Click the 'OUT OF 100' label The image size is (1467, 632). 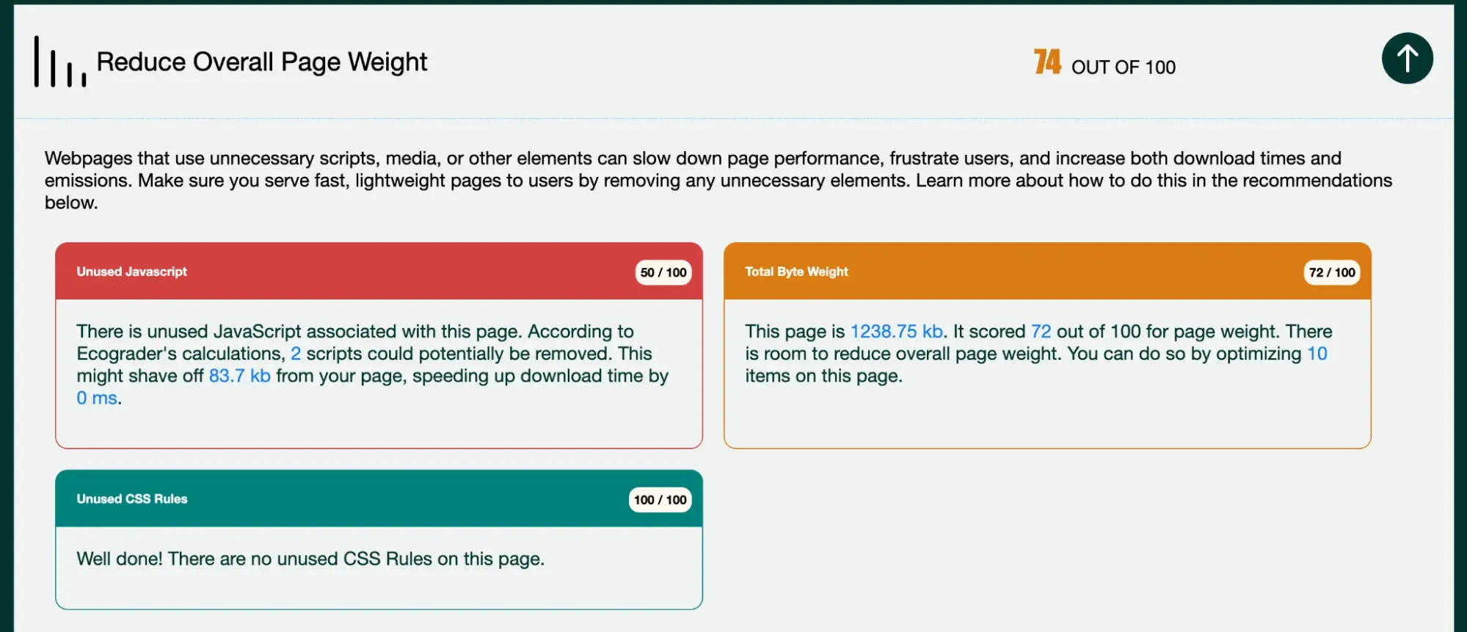(1124, 68)
